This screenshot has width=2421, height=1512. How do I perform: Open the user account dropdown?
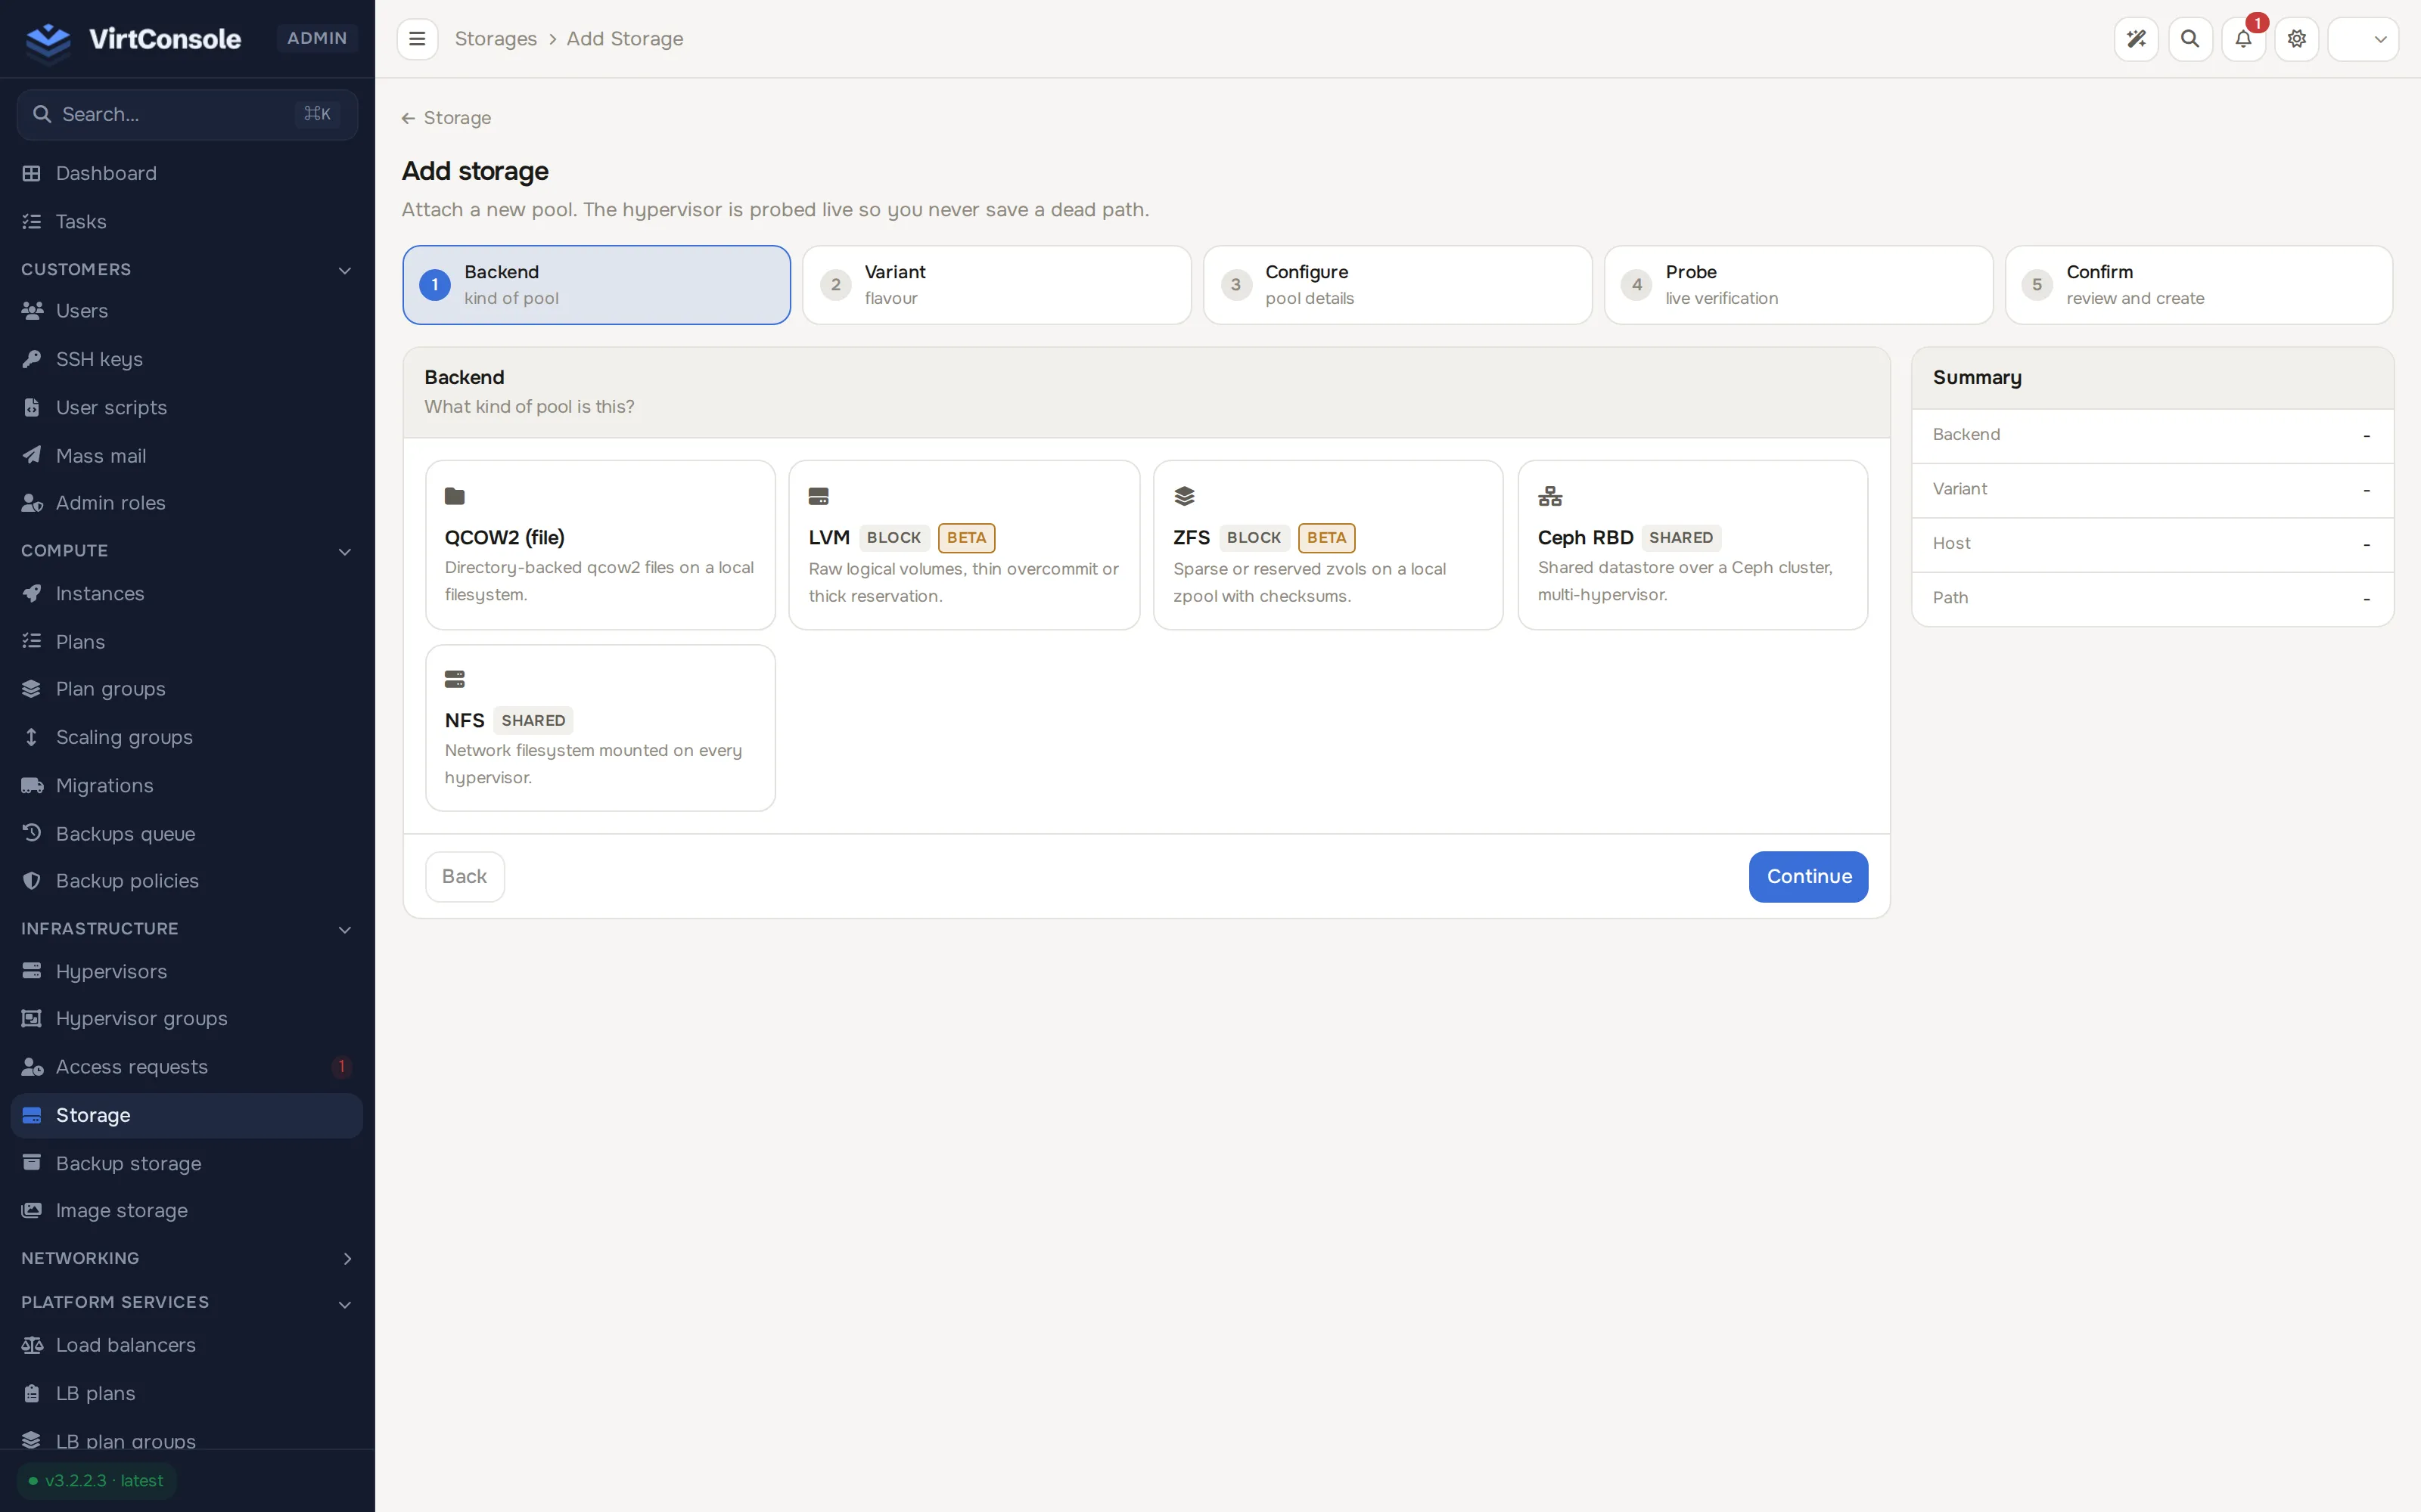[2363, 39]
